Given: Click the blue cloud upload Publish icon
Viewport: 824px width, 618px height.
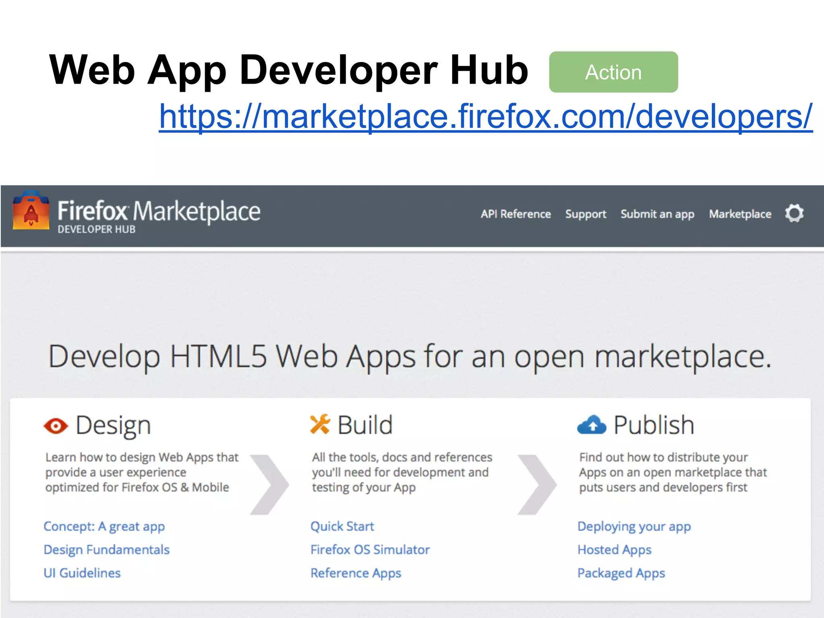Looking at the screenshot, I should pyautogui.click(x=591, y=425).
